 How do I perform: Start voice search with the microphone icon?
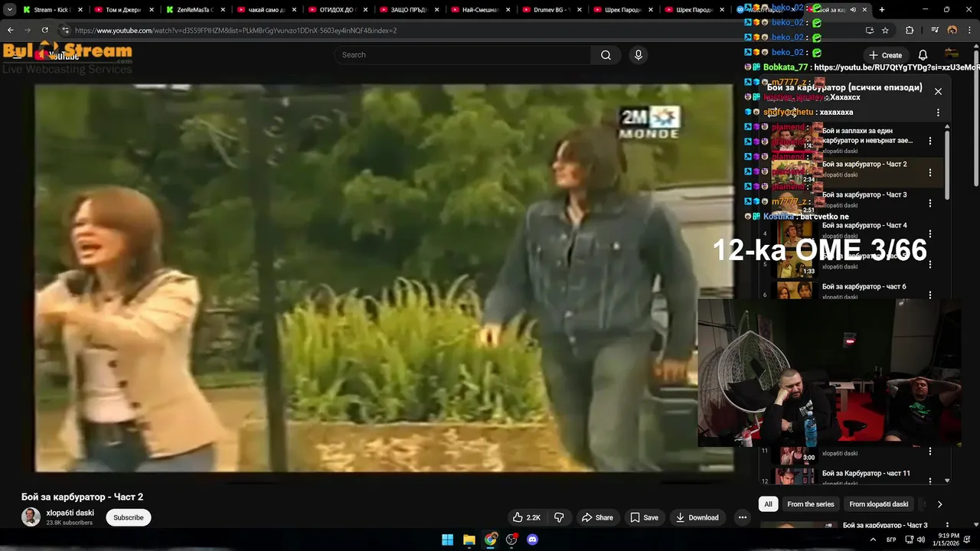click(639, 55)
